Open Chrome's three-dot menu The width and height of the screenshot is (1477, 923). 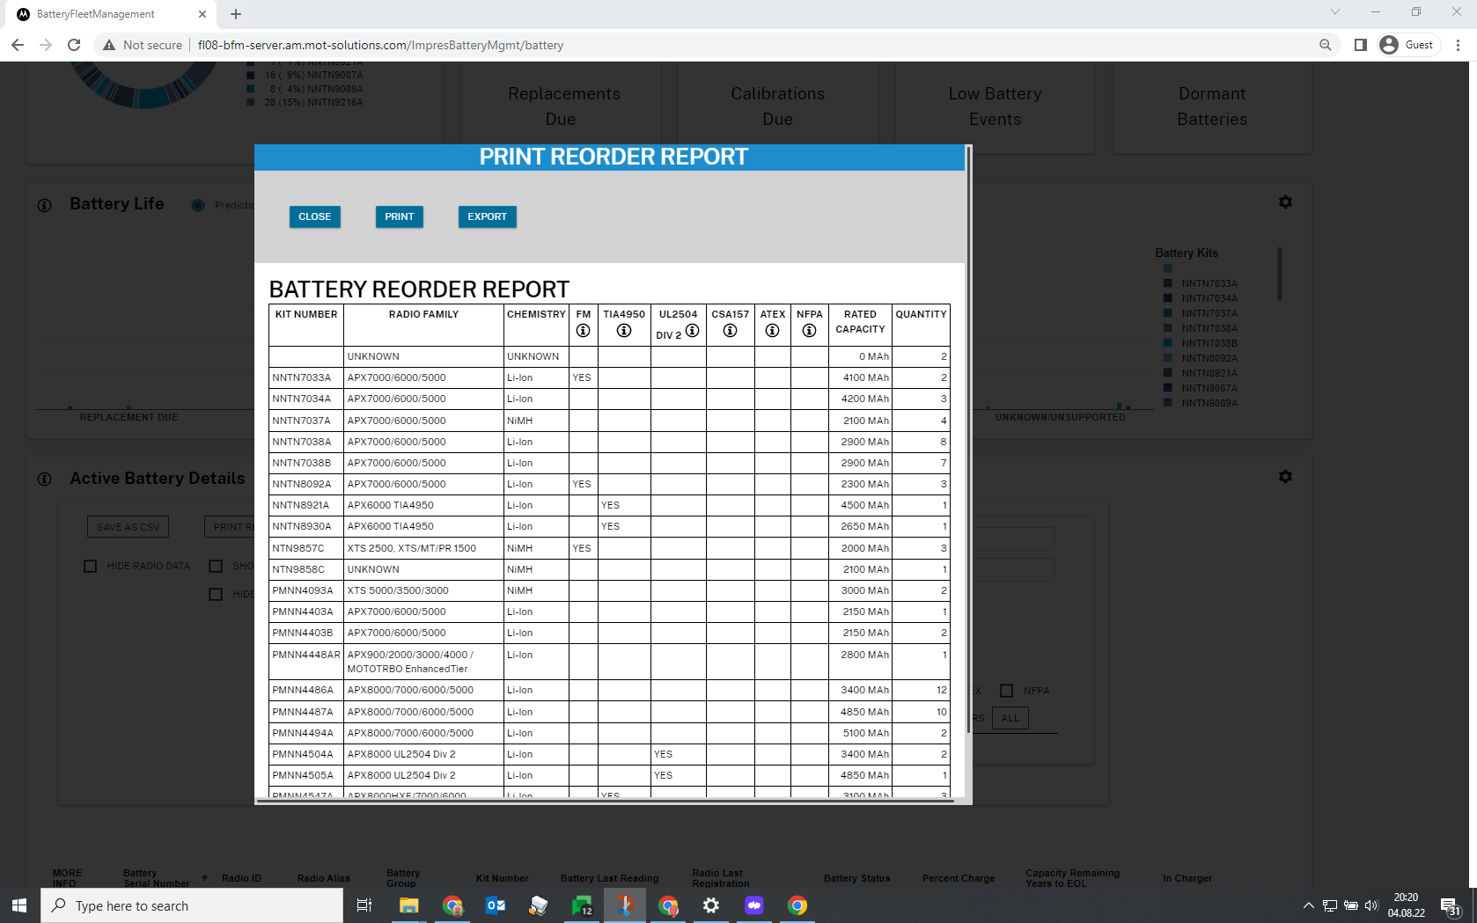1458,45
